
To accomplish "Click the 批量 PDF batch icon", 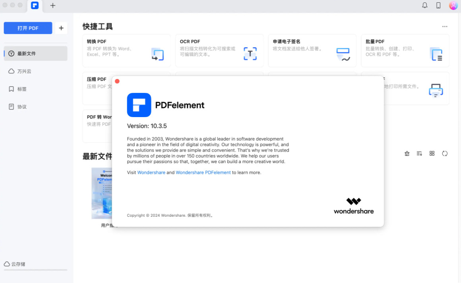I will coord(436,54).
